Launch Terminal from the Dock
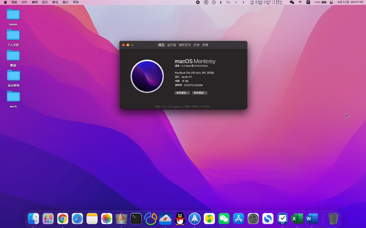The image size is (366, 228). click(x=136, y=218)
